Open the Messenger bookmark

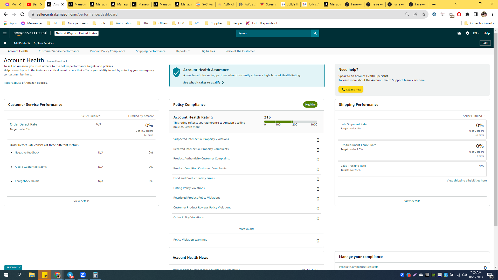[32, 23]
